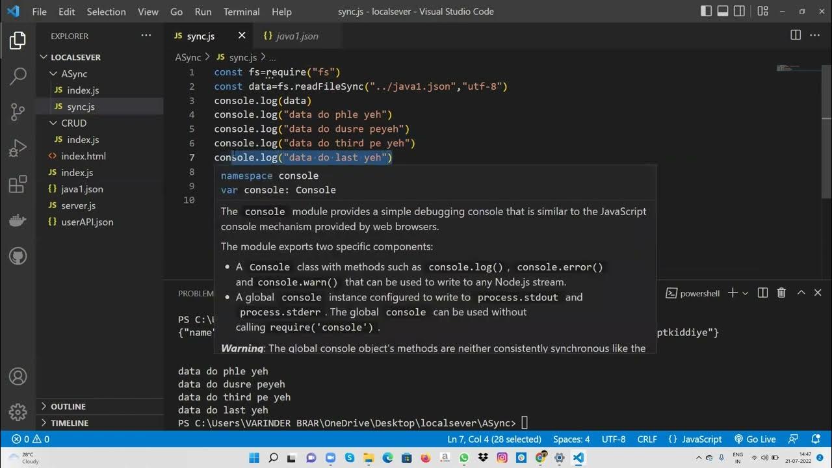This screenshot has width=832, height=468.
Task: Expand the TIMELINE section
Action: click(99, 422)
